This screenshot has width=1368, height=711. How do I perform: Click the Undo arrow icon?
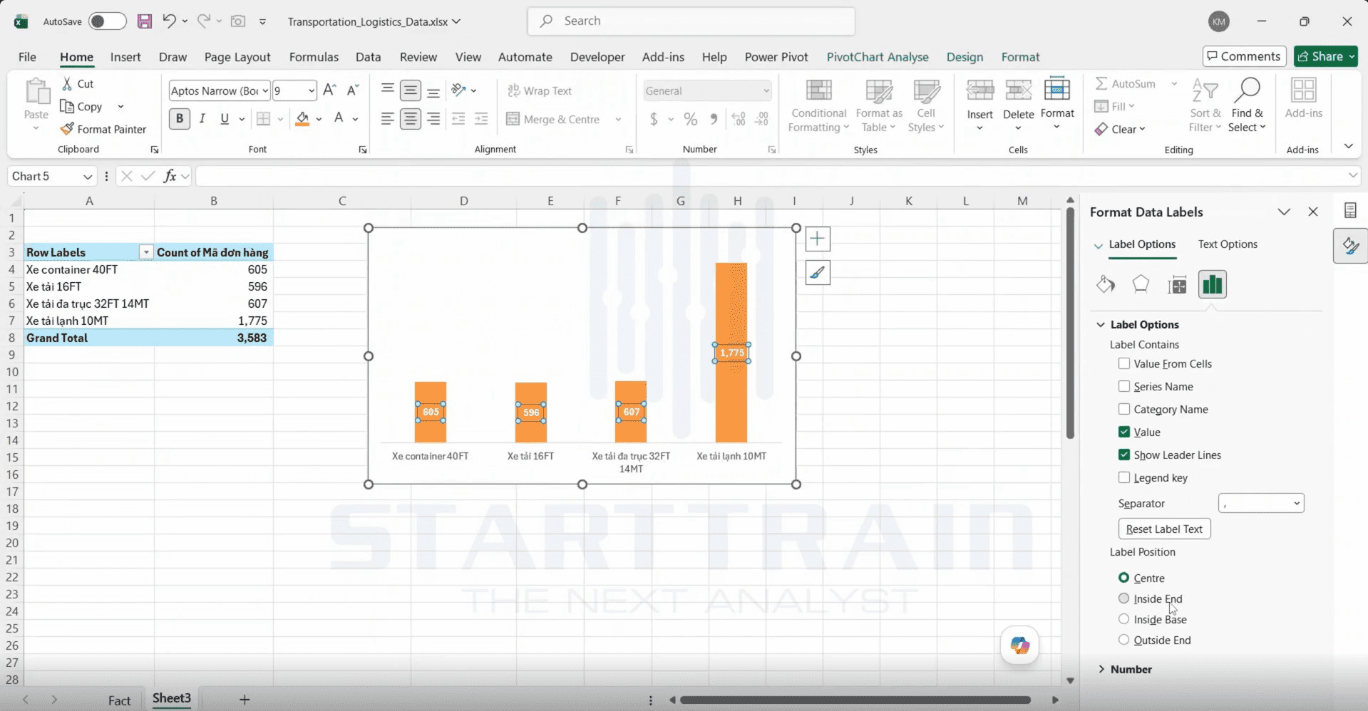169,21
